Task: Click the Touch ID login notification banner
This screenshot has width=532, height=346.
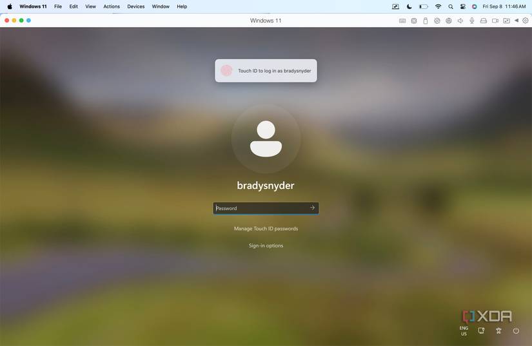Action: 266,70
